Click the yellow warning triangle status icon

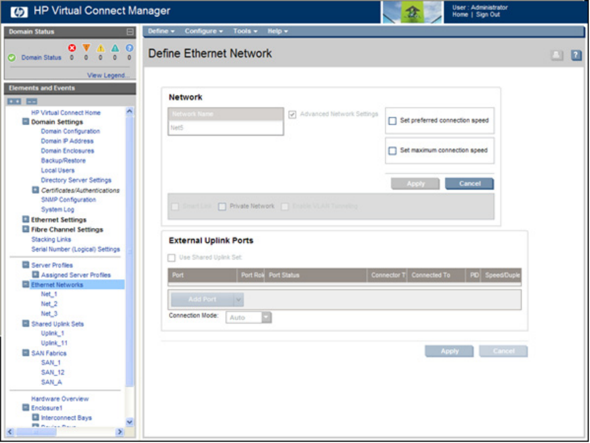point(100,48)
